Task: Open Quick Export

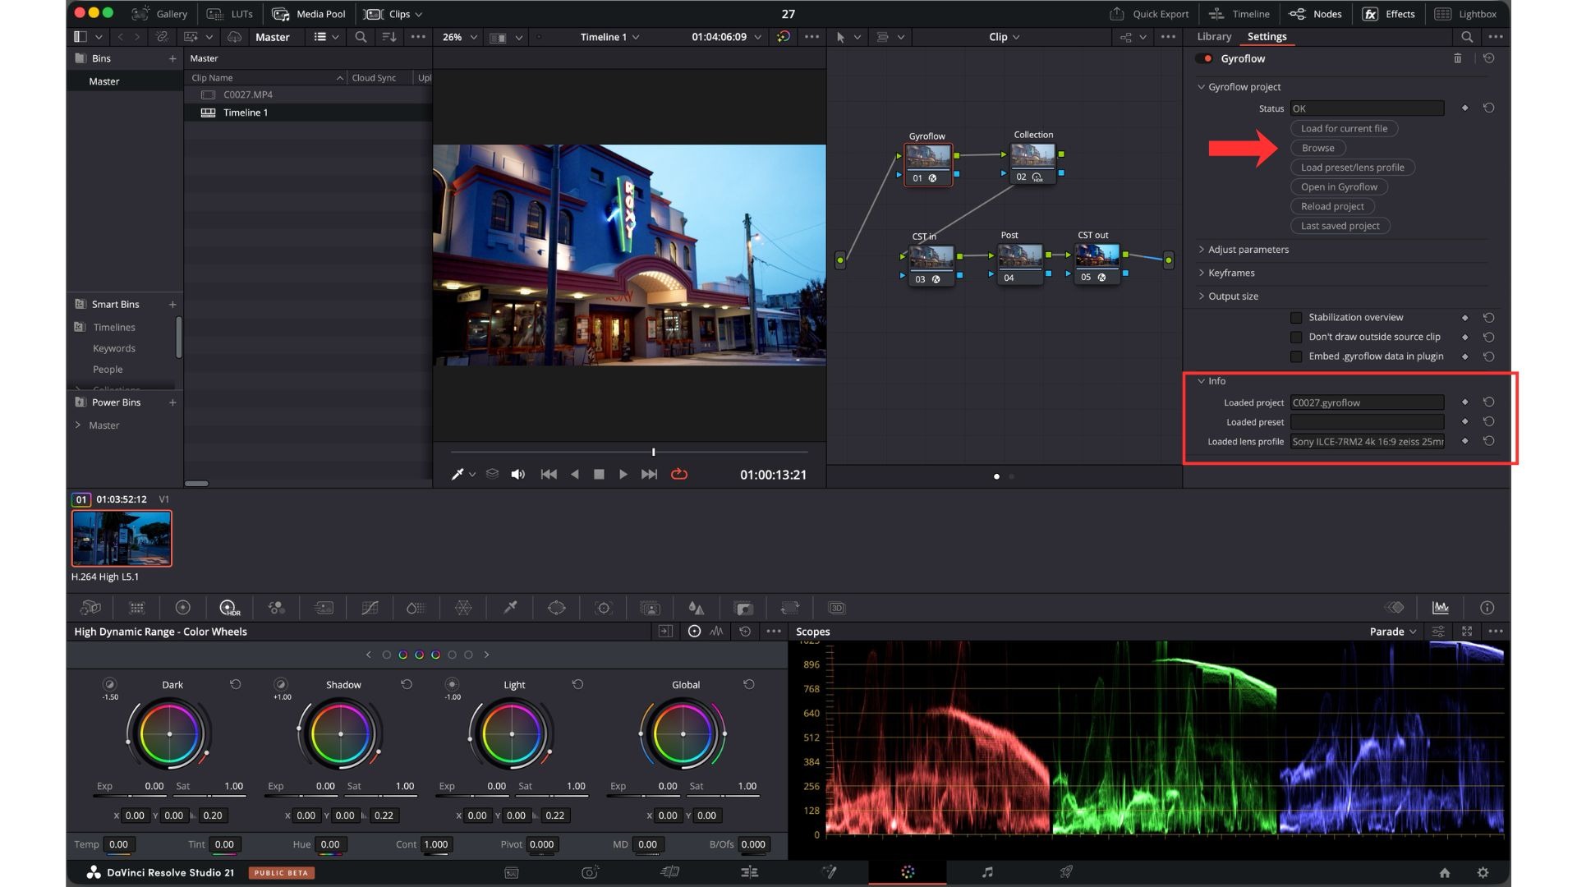Action: [x=1148, y=14]
